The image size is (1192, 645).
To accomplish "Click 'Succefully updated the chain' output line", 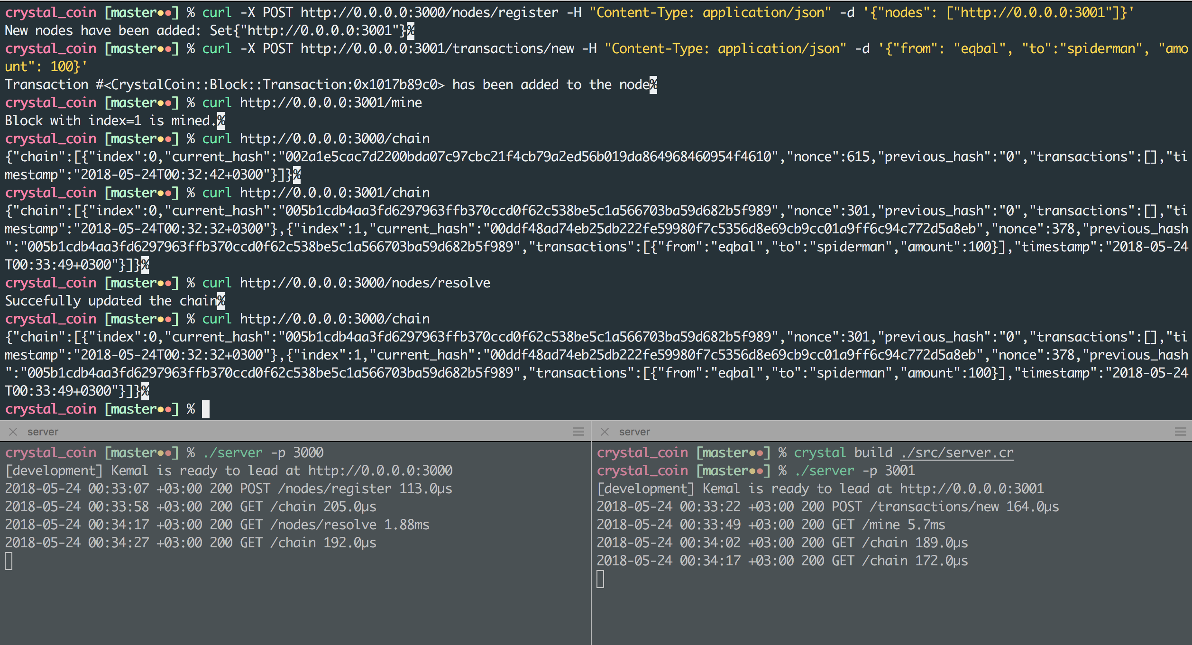I will [110, 301].
